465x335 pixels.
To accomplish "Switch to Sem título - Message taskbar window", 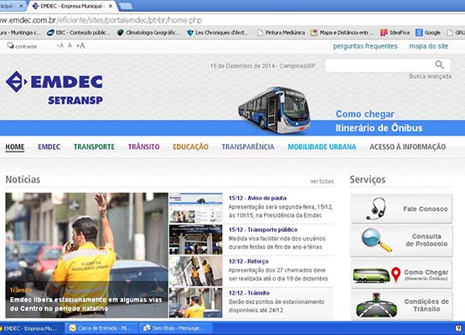I will tap(176, 328).
